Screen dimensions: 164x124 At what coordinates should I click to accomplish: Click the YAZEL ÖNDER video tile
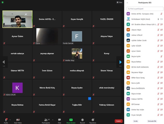107,19
